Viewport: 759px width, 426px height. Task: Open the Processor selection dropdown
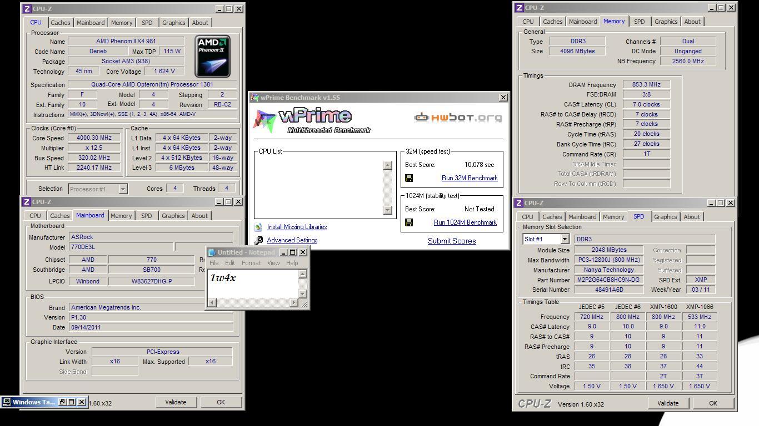pos(123,189)
